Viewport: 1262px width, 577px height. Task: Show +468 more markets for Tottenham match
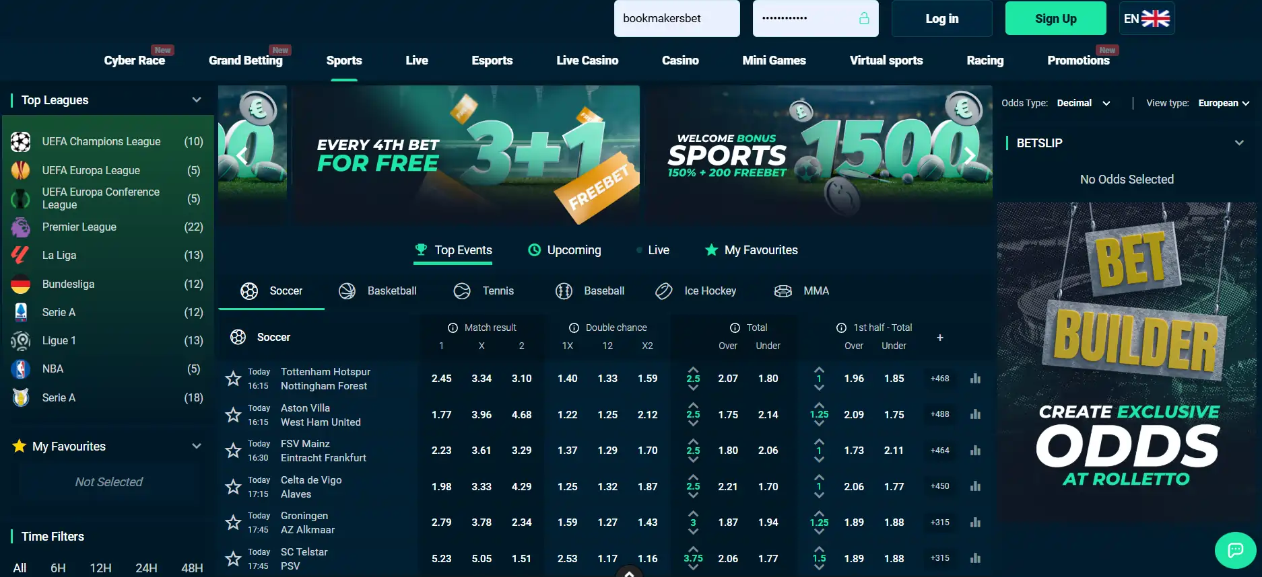tap(940, 379)
